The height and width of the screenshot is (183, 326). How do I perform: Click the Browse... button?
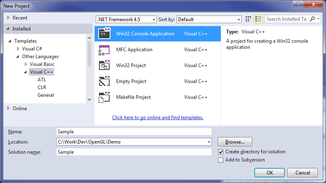coord(235,142)
